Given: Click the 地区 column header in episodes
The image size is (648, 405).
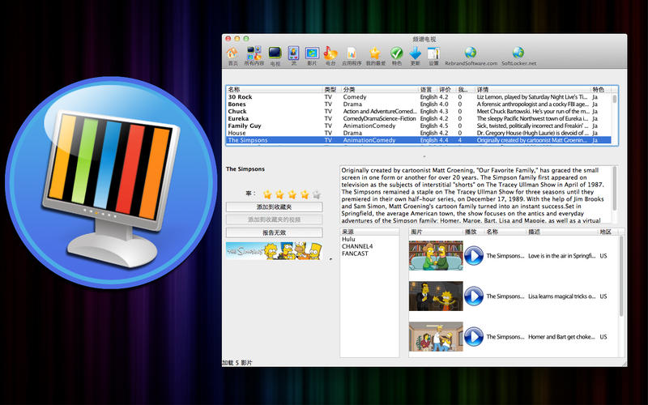Looking at the screenshot, I should (608, 232).
